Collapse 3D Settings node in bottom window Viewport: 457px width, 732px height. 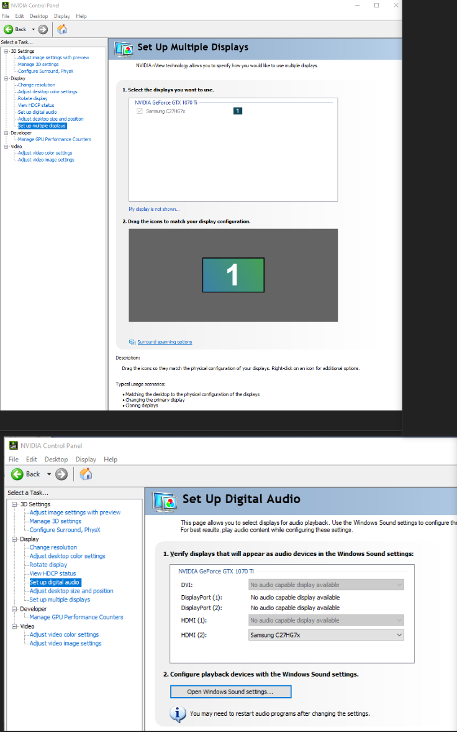tap(15, 504)
